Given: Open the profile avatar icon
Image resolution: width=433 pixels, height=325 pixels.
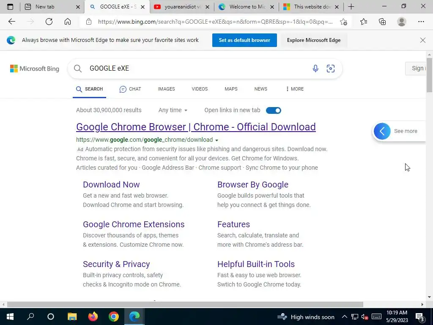Looking at the screenshot, I should coord(402,22).
